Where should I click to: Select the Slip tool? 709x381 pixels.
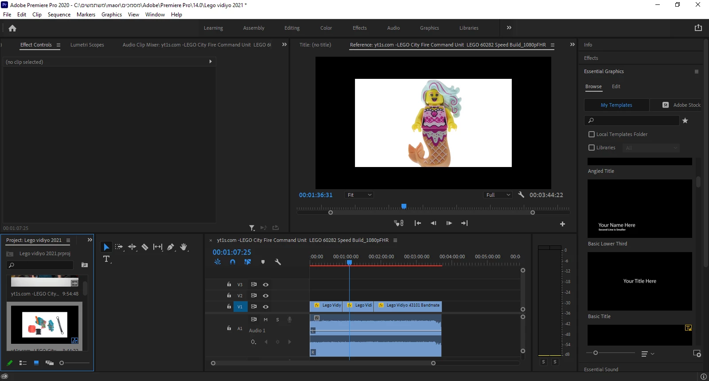point(158,247)
